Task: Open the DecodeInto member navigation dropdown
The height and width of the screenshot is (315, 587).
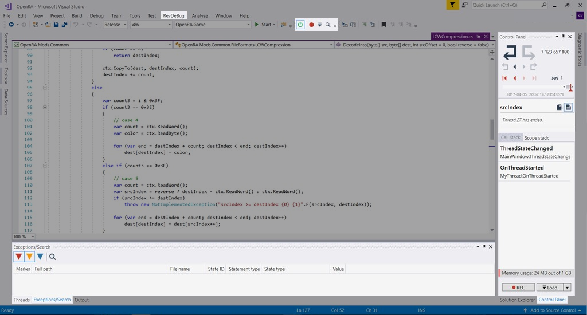Action: click(415, 45)
